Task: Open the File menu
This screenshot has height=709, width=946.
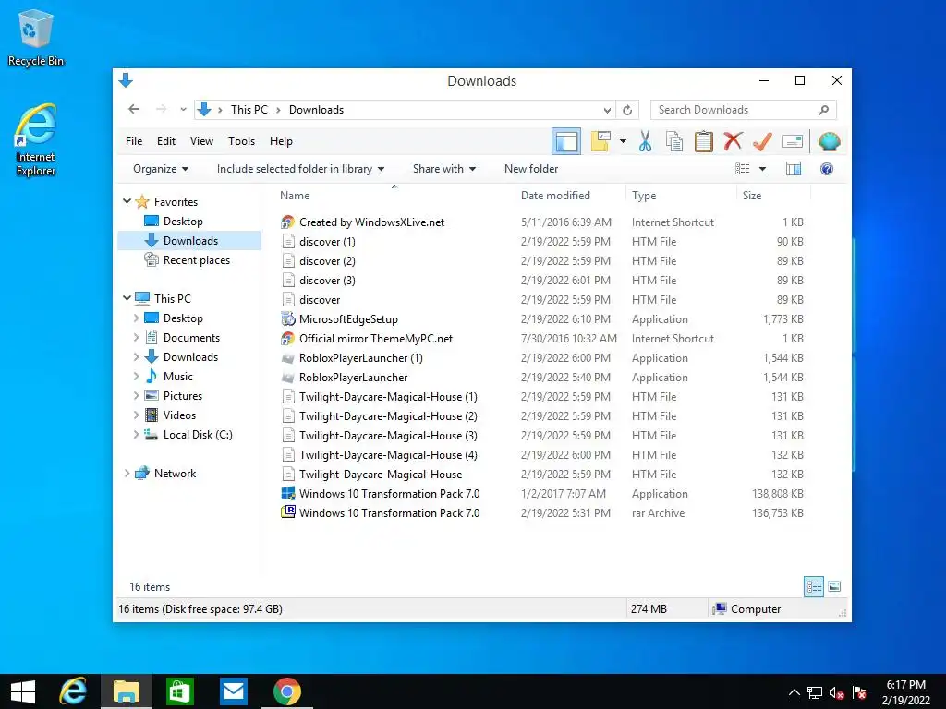Action: [x=134, y=141]
